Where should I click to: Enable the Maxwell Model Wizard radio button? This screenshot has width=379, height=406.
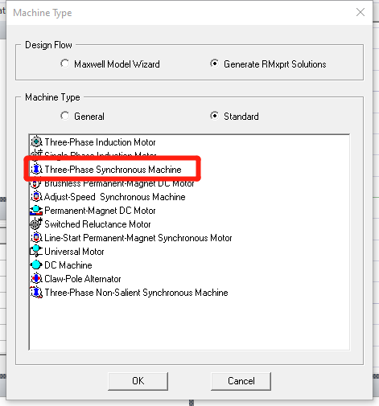pyautogui.click(x=64, y=64)
